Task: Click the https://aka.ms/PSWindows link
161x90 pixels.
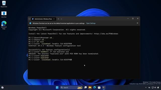Action: coord(106,34)
